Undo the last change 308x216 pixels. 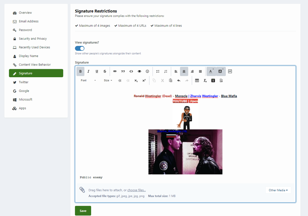178,80
